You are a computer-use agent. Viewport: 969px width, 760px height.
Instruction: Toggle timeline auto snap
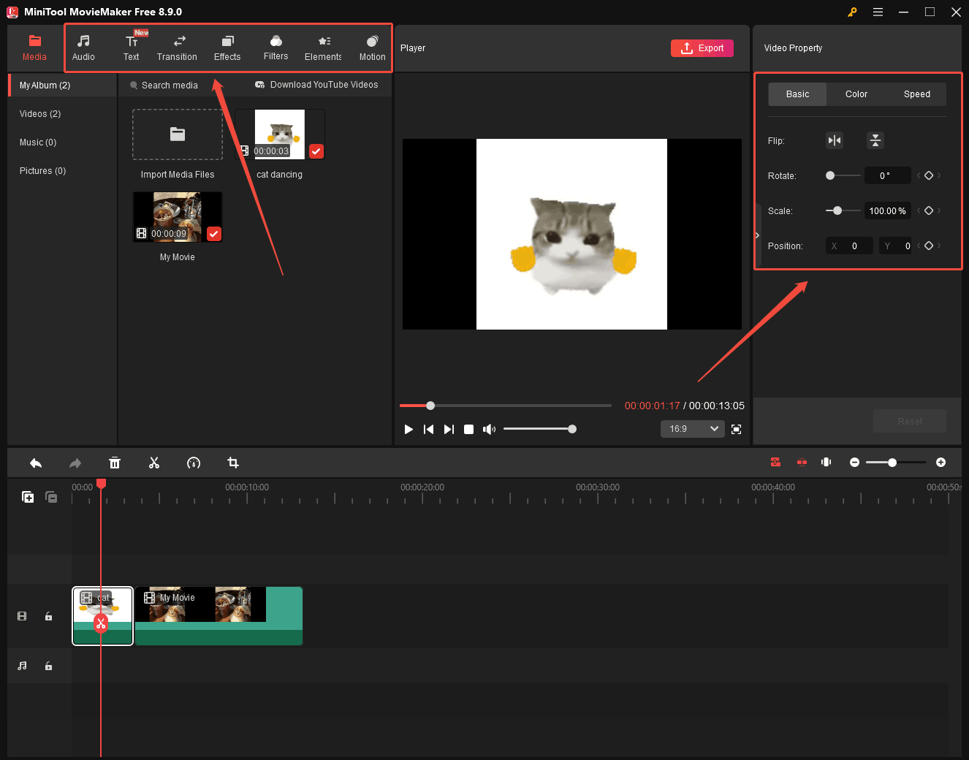pyautogui.click(x=775, y=462)
